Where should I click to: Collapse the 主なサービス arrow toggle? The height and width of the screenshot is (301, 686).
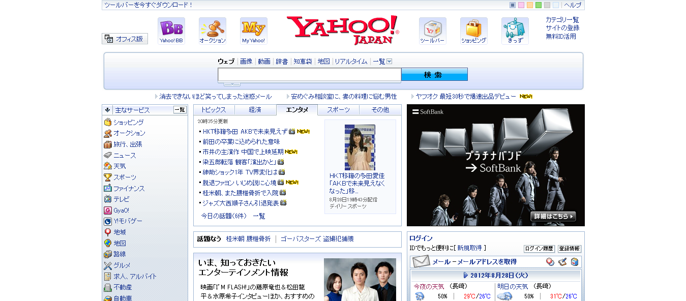108,110
